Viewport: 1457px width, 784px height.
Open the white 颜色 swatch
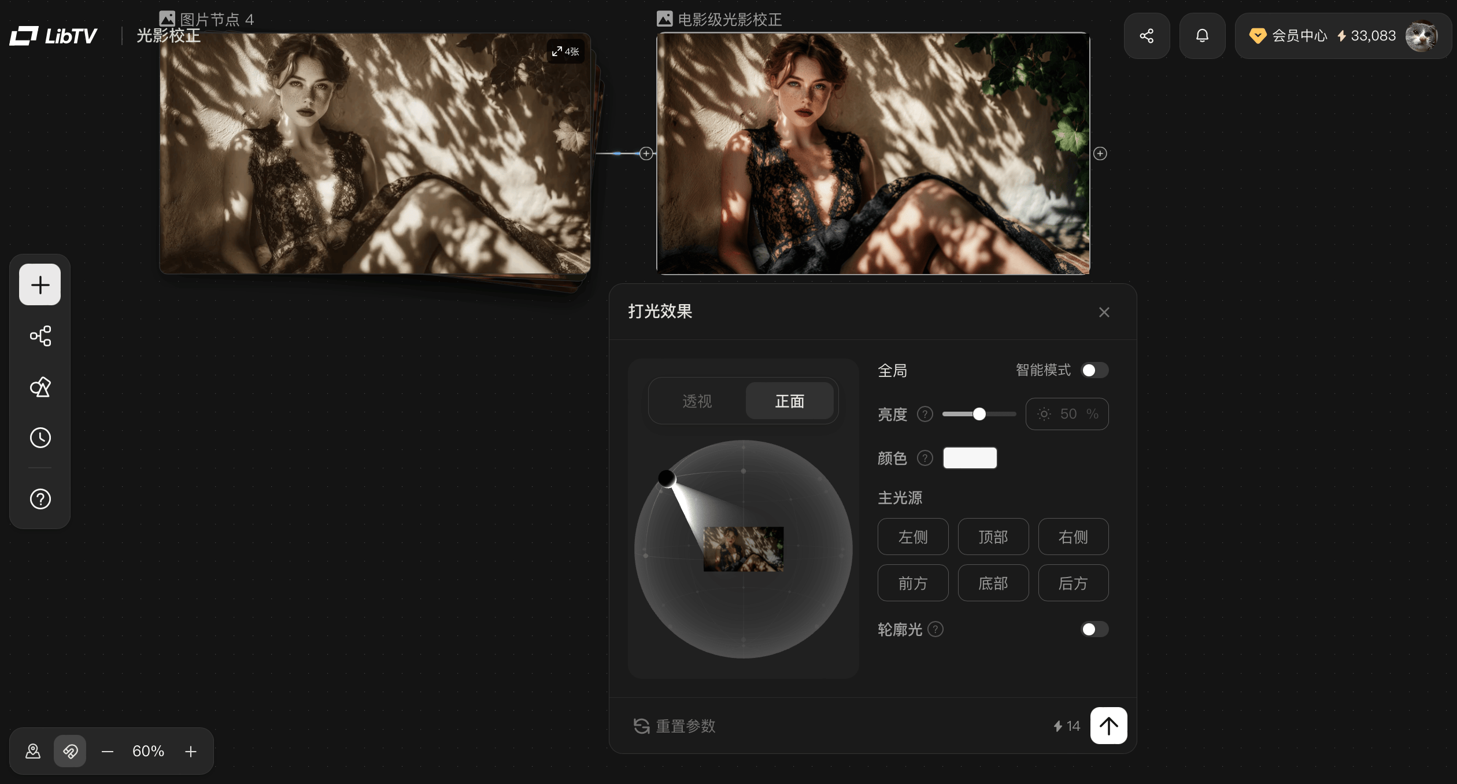[x=970, y=458]
